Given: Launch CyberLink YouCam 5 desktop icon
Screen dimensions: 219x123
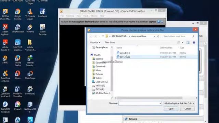Looking at the screenshot, I should pyautogui.click(x=5, y=92).
